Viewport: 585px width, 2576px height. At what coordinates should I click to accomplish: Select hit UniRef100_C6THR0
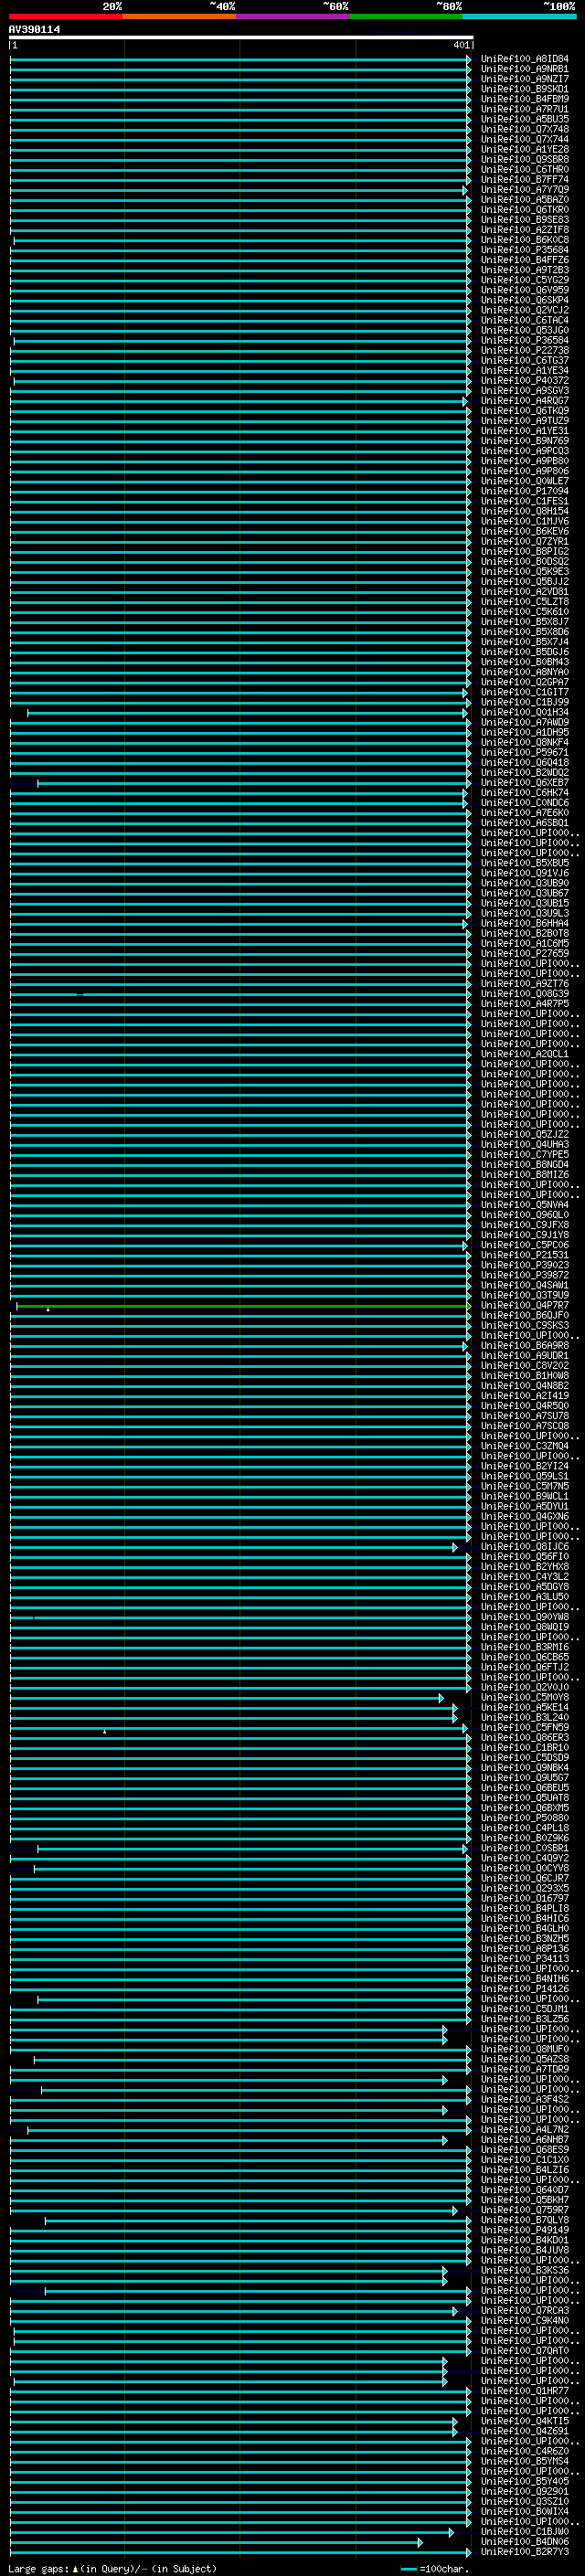coord(524,169)
